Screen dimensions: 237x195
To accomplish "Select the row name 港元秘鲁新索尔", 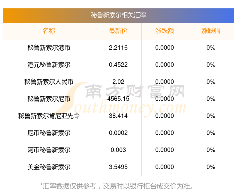I will point(49,65).
